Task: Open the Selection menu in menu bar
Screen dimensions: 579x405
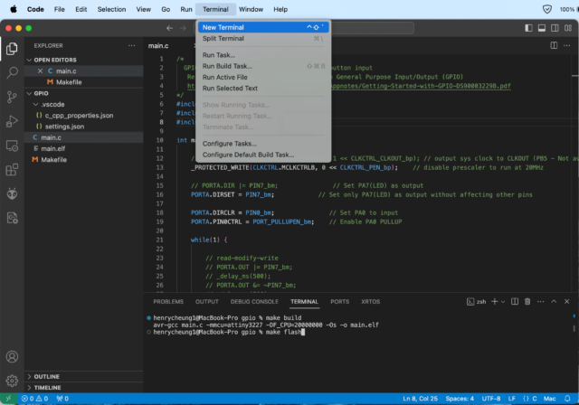Action: 111,9
